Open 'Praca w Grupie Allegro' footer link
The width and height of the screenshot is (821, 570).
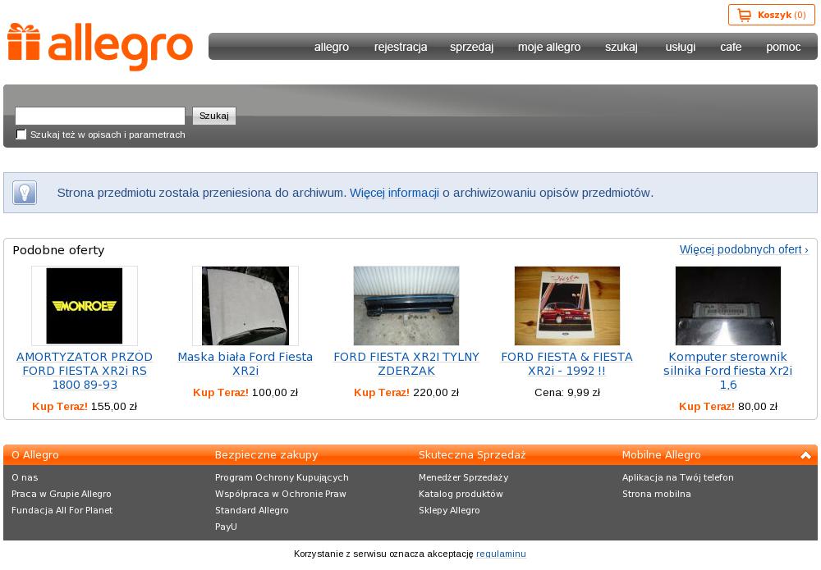click(62, 495)
